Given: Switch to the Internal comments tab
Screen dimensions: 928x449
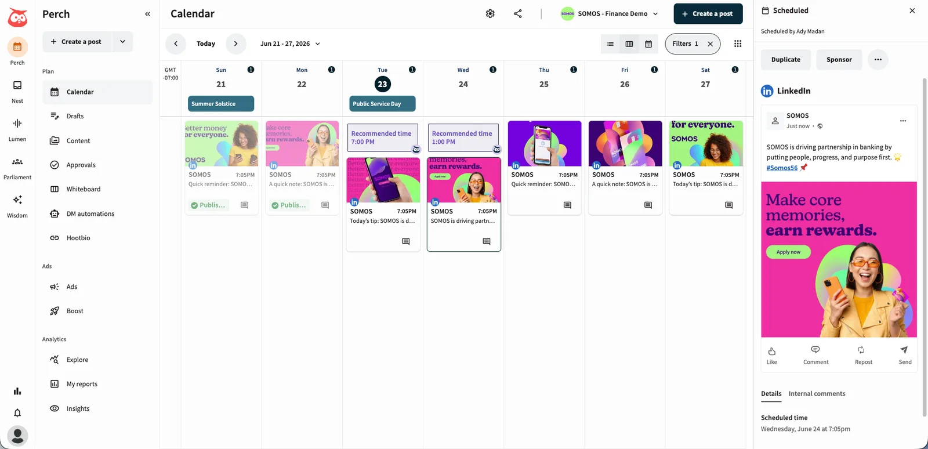Looking at the screenshot, I should pos(817,394).
